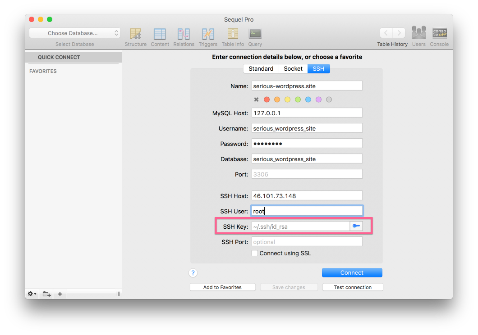Open the Query editor icon
Image resolution: width=478 pixels, height=335 pixels.
255,34
